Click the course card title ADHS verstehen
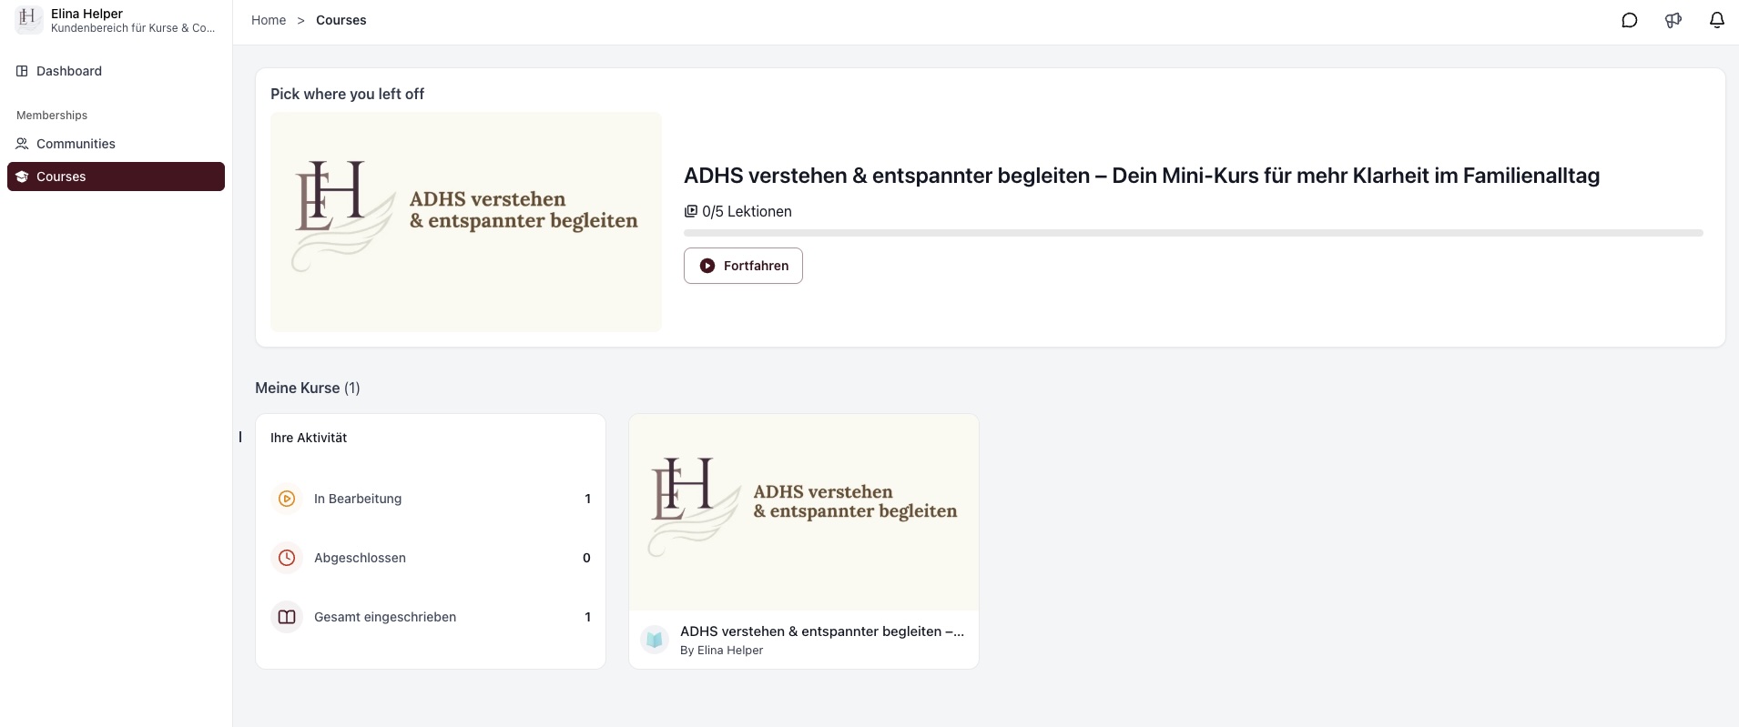Image resolution: width=1739 pixels, height=727 pixels. 822,631
